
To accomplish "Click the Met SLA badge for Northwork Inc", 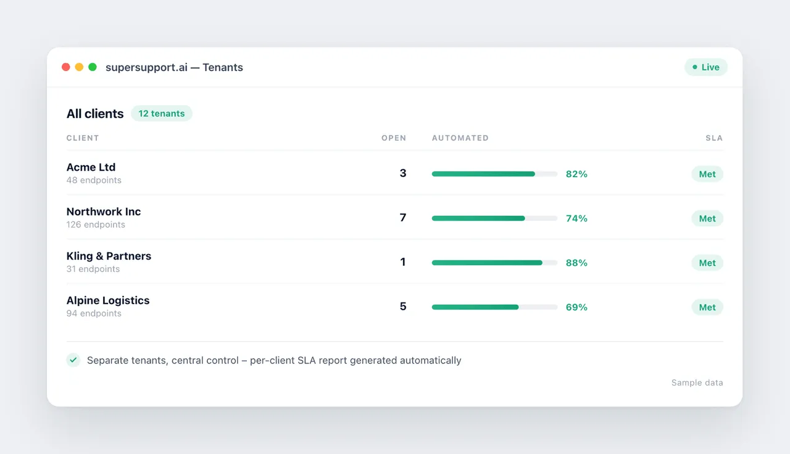I will 707,218.
